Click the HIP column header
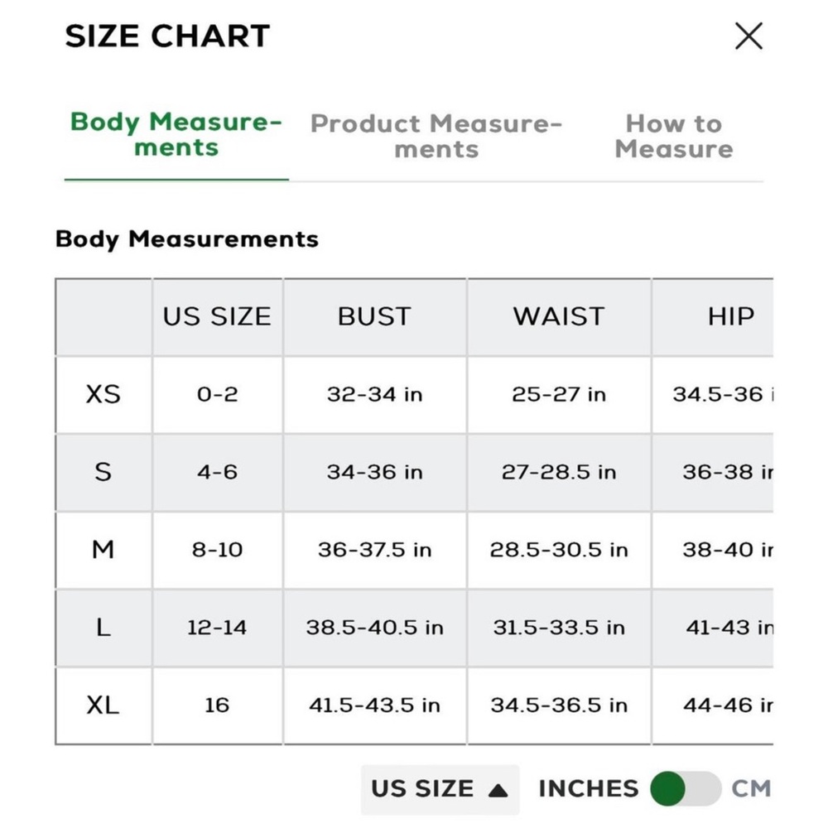This screenshot has width=828, height=828. point(731,317)
